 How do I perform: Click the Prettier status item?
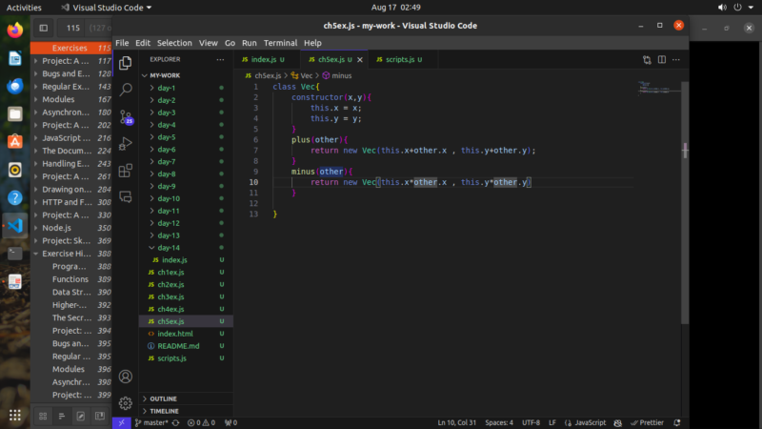[x=648, y=422]
